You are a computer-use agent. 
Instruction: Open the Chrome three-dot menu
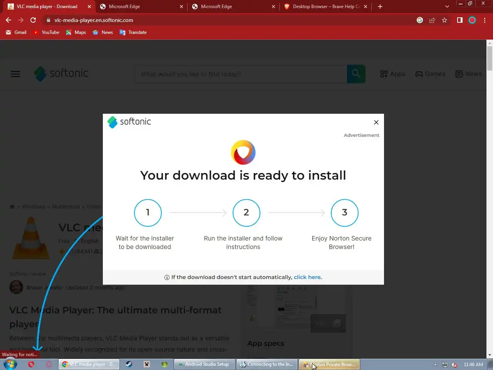pos(485,20)
